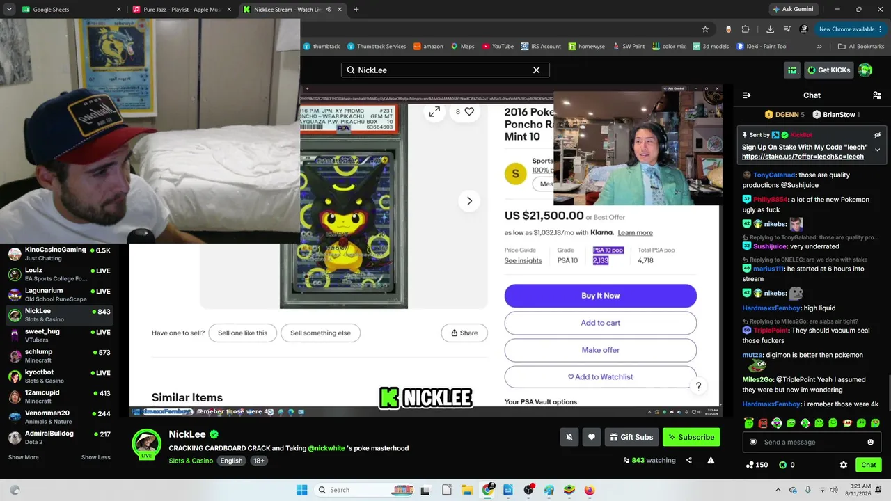This screenshot has width=891, height=501.
Task: Open the Kick drops store icon
Action: tap(792, 70)
